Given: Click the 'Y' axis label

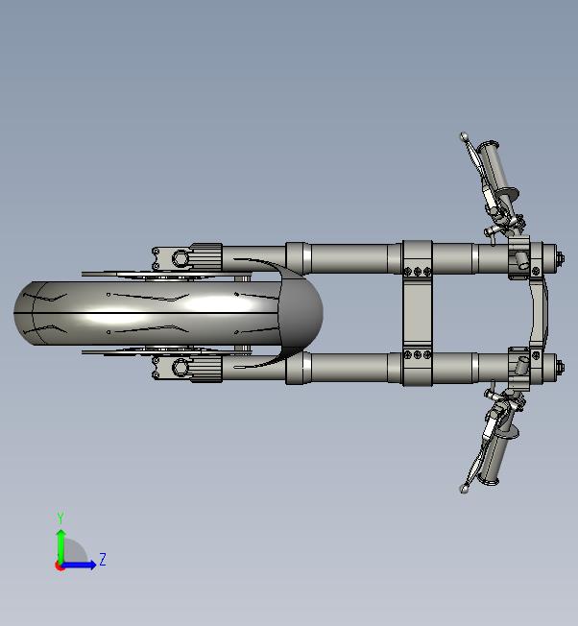Looking at the screenshot, I should point(60,518).
